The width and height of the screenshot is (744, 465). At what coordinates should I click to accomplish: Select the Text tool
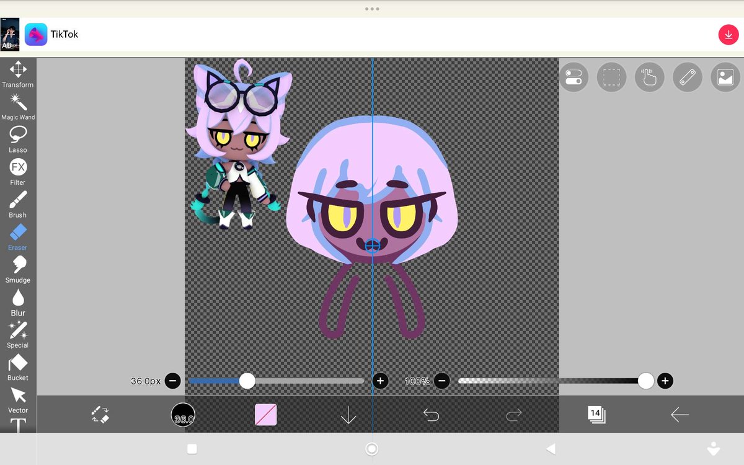tap(18, 425)
